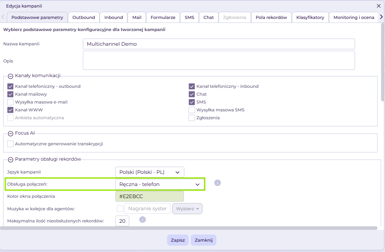
Task: Open the Mail tab
Action: [137, 17]
